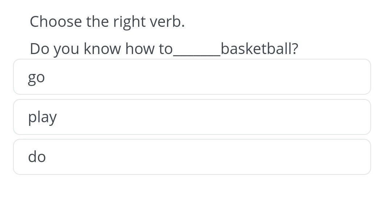Click the word "you" in the question
Screen dimensions: 374x206
coord(66,50)
